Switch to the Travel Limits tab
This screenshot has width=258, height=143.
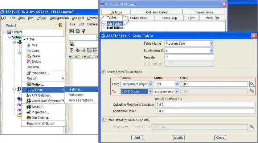(x=204, y=12)
